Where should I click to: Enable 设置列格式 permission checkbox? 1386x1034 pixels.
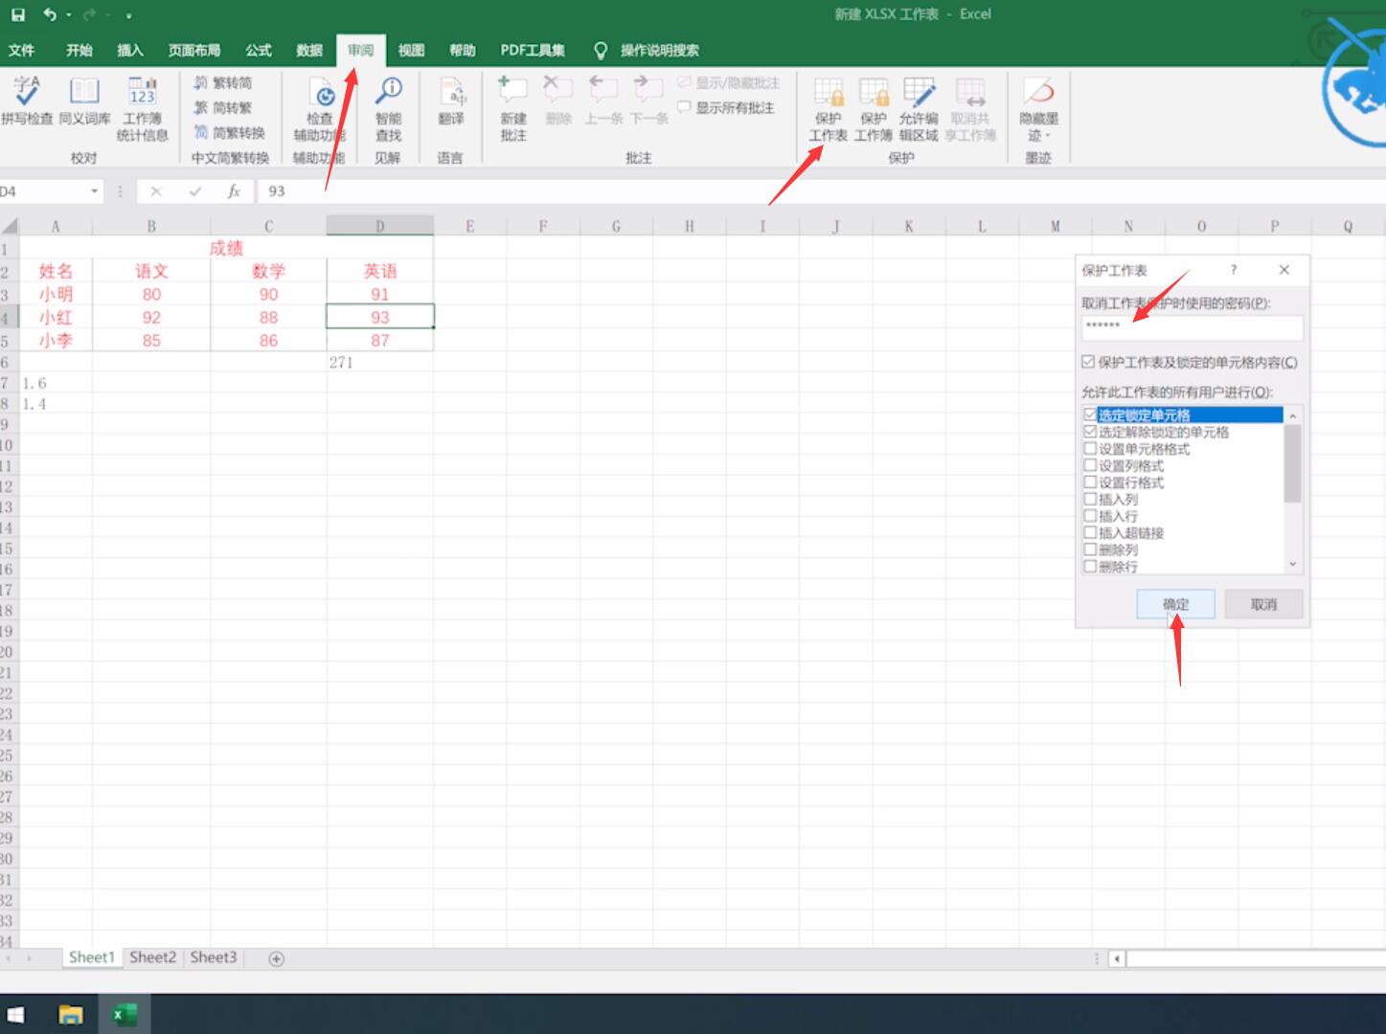coord(1090,465)
